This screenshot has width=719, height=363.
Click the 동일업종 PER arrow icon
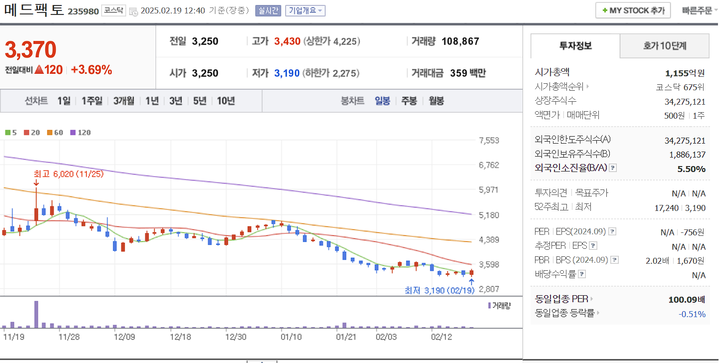(x=591, y=299)
